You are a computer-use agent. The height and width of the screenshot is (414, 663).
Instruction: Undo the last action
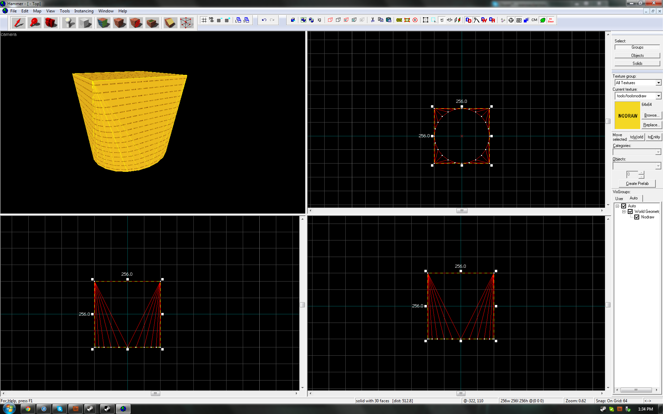[x=264, y=20]
